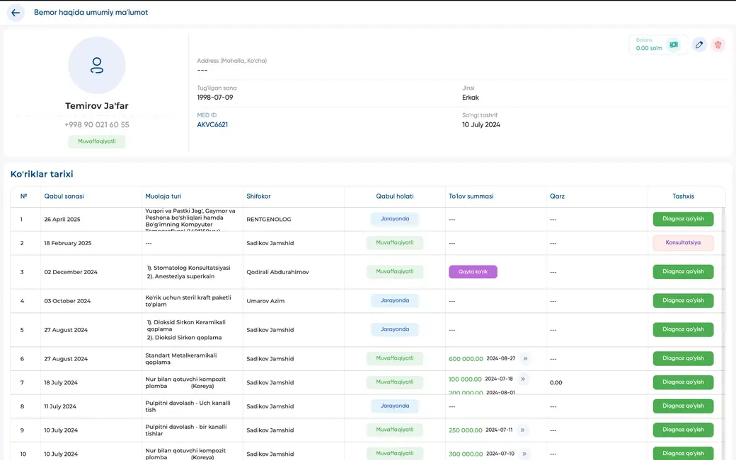
Task: Click the visits table vertical scrollbar
Action: (x=723, y=334)
